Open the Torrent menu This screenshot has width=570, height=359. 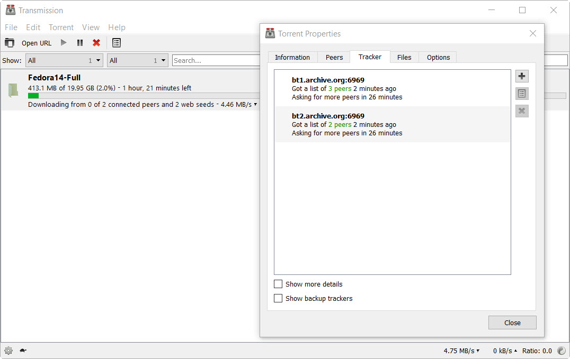coord(61,27)
